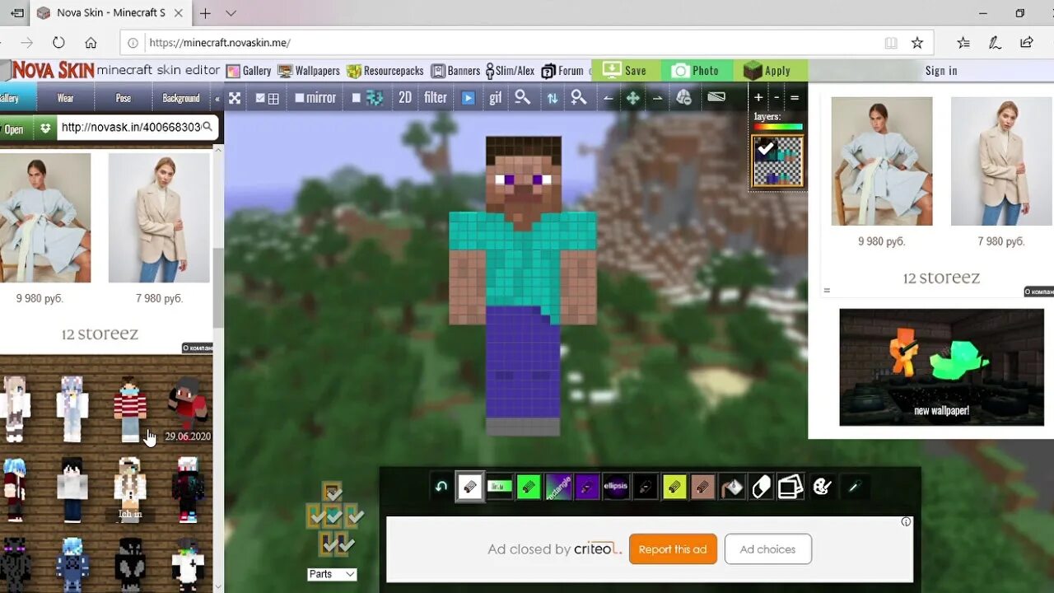
Task: Click the color-wheel remove icon in toolbar
Action: (x=683, y=97)
